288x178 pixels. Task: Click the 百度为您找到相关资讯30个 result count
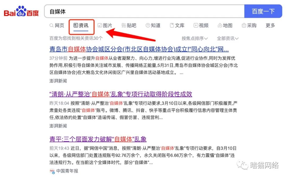pos(76,38)
